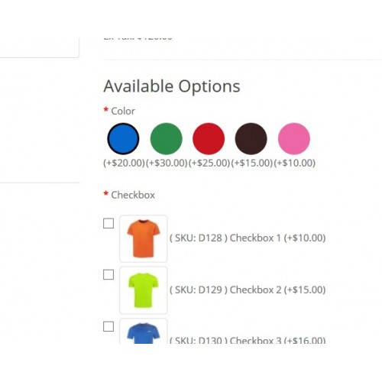Choose the green color option
Viewport: 382px width, 382px height.
click(166, 139)
